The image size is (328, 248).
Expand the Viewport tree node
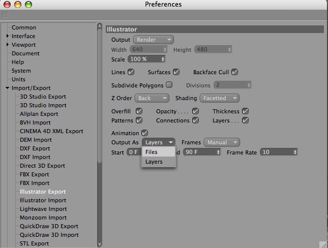click(8, 45)
